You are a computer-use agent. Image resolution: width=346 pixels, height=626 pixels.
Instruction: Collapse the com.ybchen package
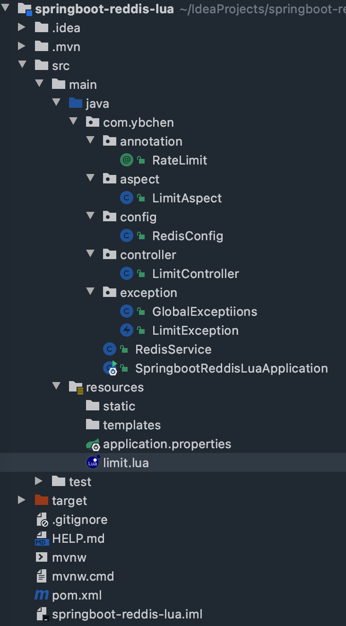click(x=74, y=122)
